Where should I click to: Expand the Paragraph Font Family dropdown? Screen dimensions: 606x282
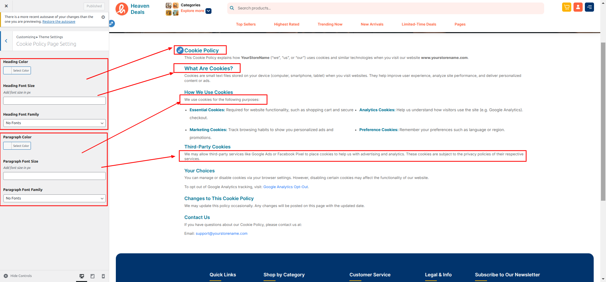tap(54, 199)
